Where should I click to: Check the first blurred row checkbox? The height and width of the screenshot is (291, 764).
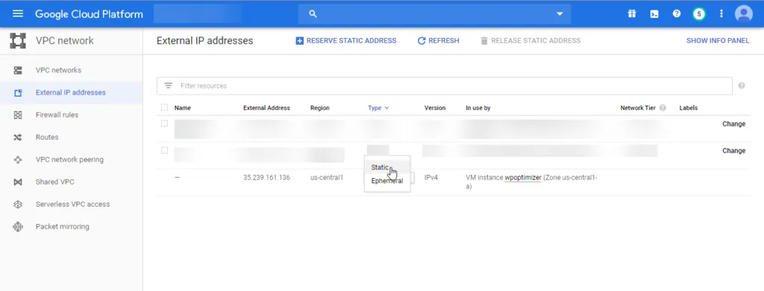[164, 124]
